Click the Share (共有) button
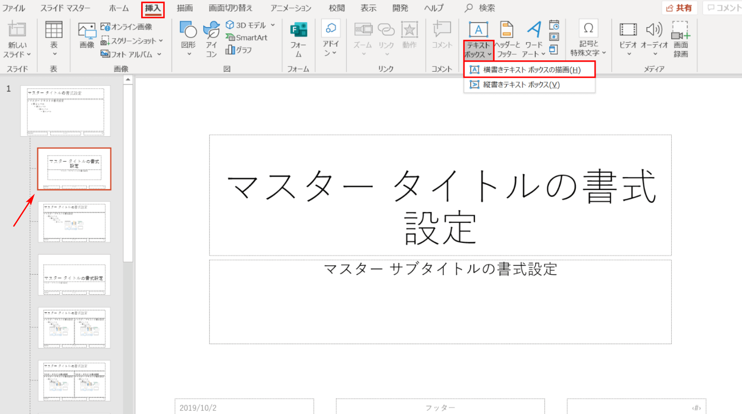 pyautogui.click(x=679, y=8)
